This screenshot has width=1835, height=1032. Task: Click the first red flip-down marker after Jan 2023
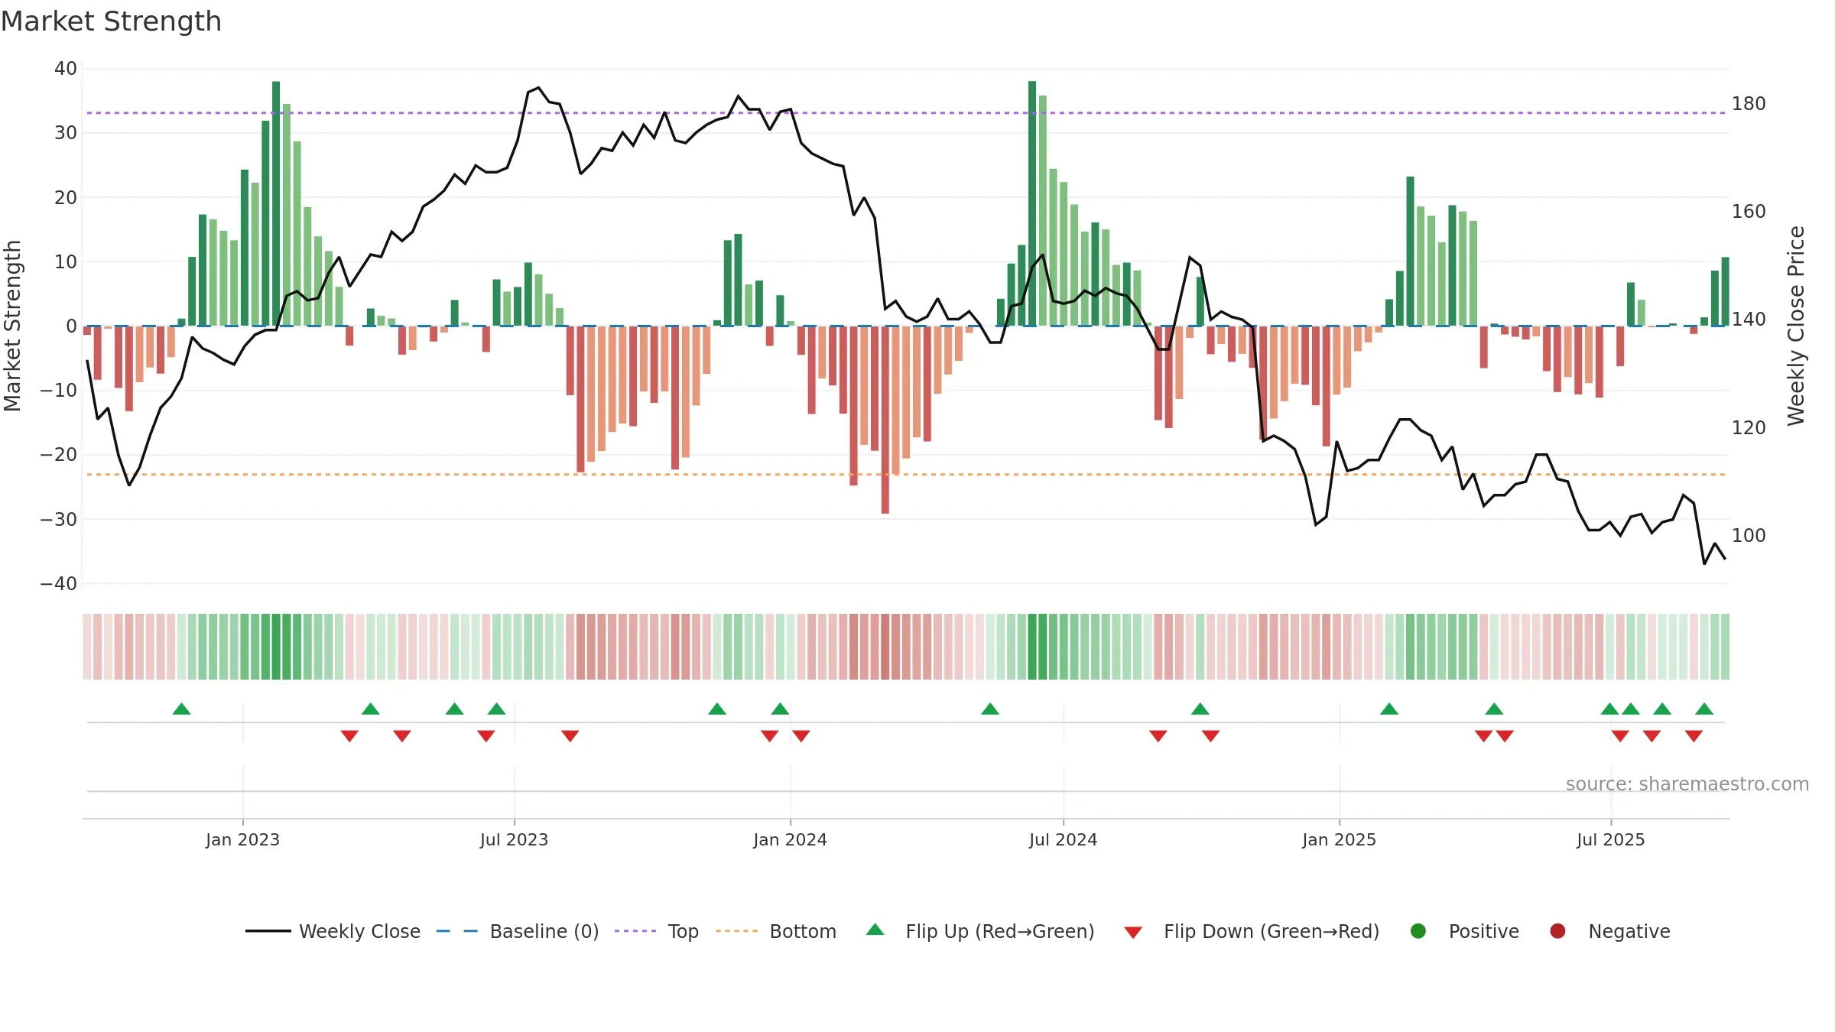click(x=349, y=736)
